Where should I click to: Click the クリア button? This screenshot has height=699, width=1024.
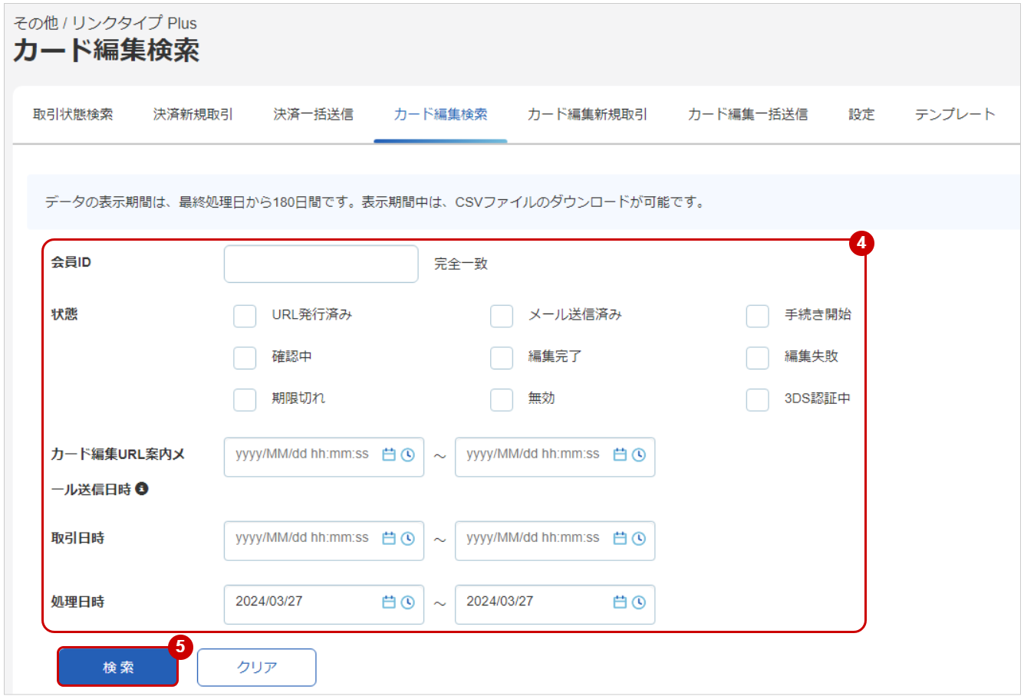[x=257, y=668]
